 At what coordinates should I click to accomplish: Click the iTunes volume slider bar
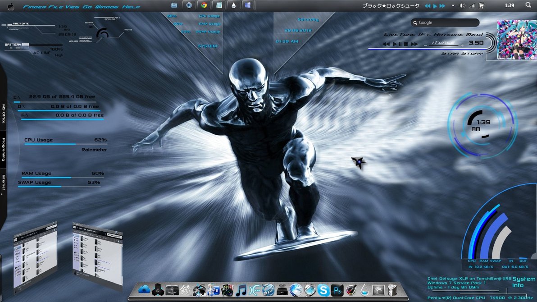[443, 45]
